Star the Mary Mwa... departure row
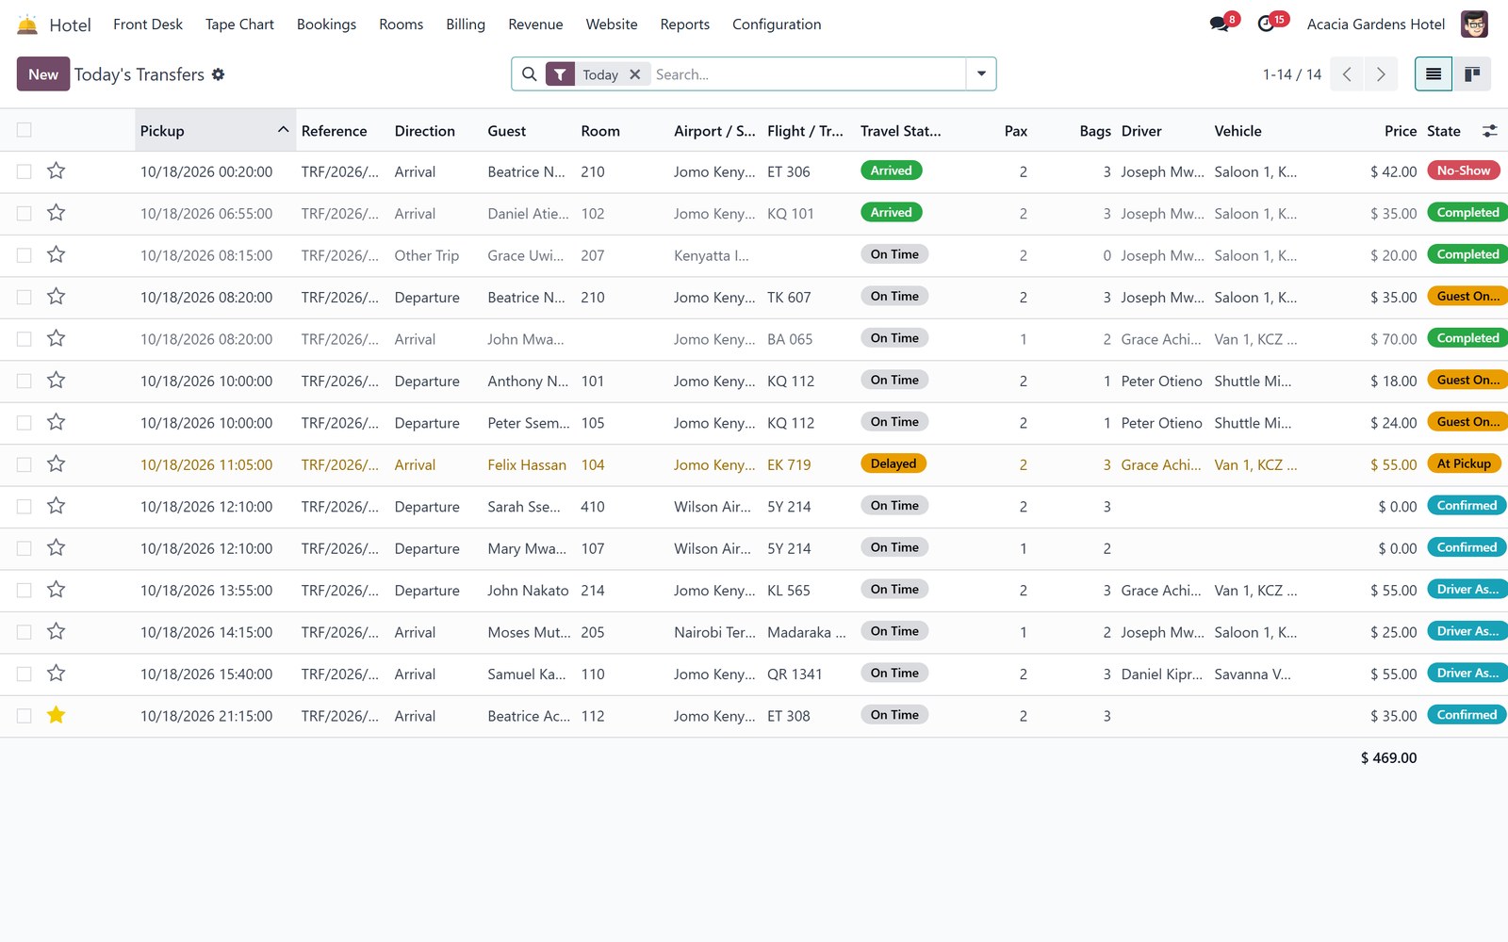Viewport: 1508px width, 942px height. (57, 548)
